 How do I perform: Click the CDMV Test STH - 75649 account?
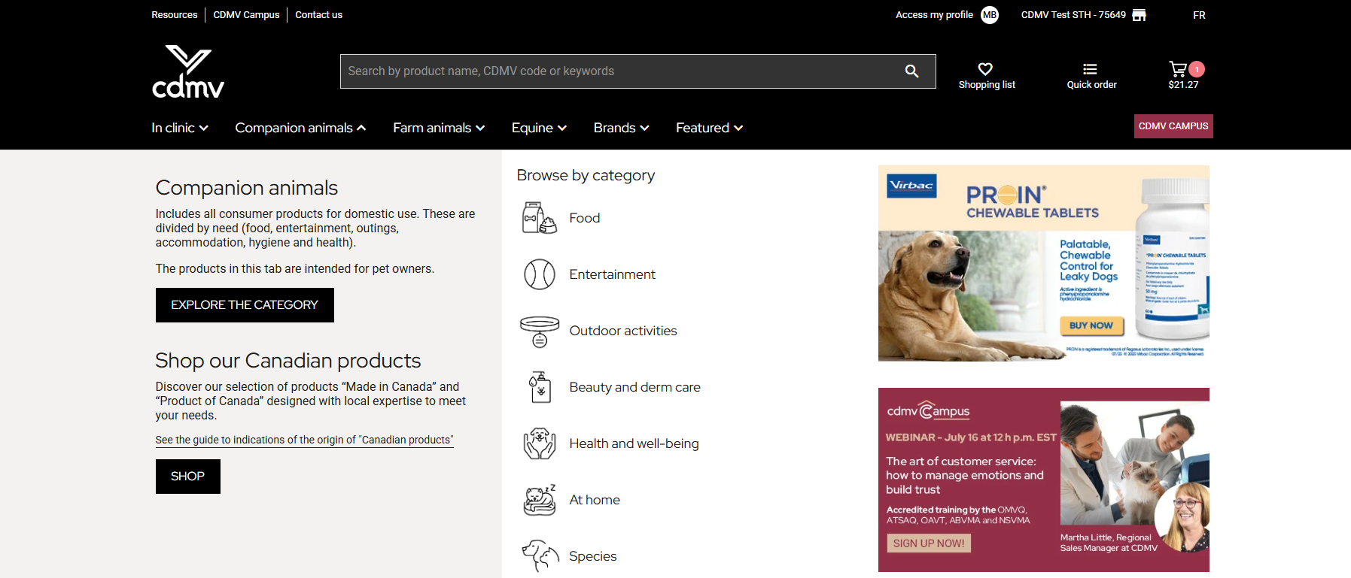[x=1073, y=15]
